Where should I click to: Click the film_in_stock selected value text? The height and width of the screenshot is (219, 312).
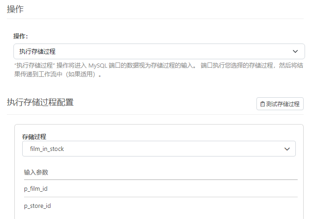[x=47, y=149]
